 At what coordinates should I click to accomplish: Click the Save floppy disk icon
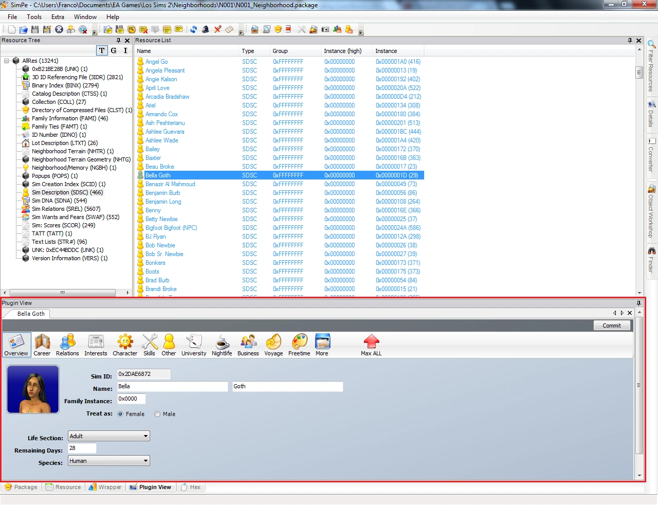(35, 29)
